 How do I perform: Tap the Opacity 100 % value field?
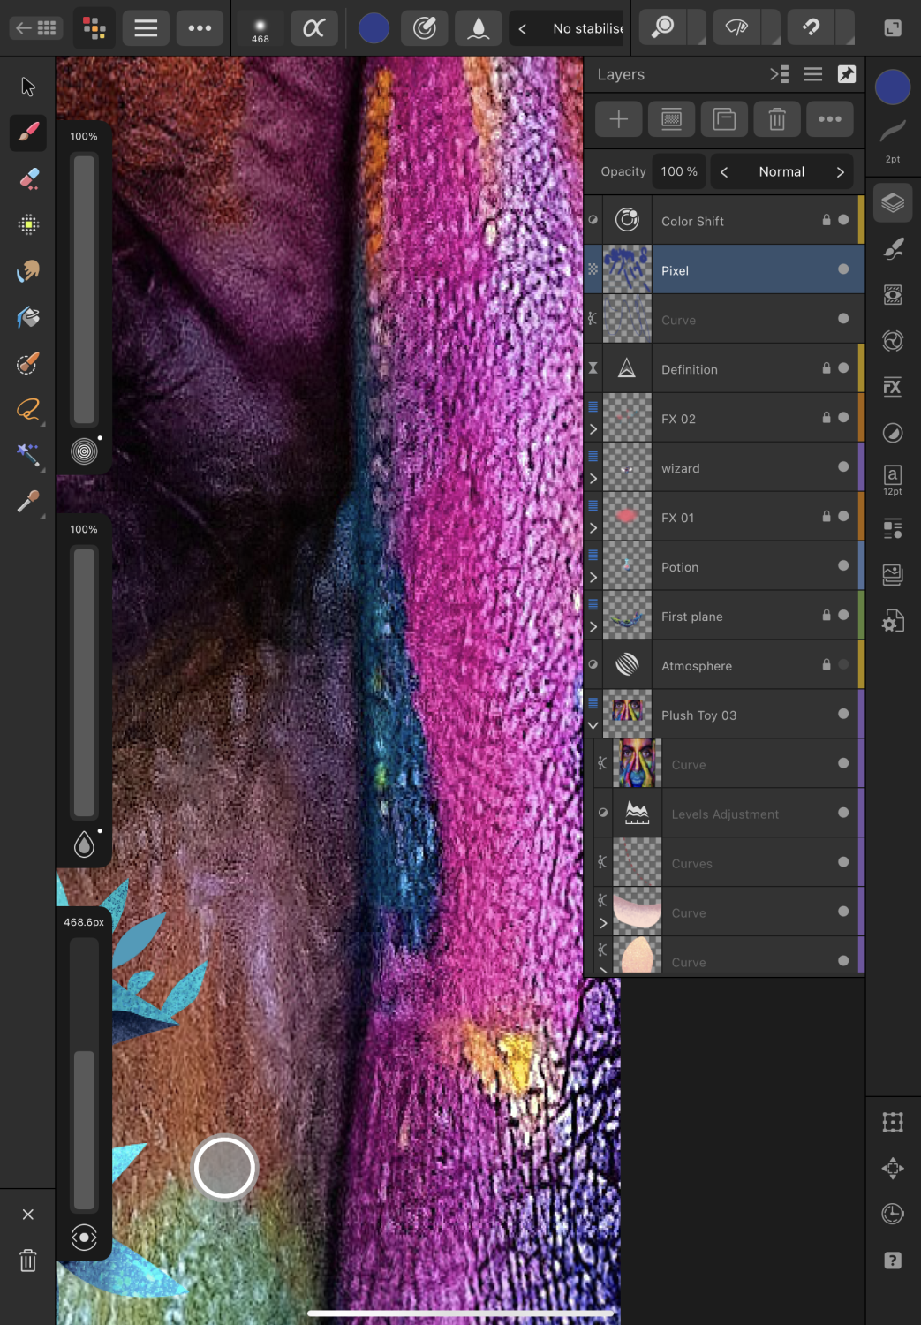pyautogui.click(x=679, y=172)
